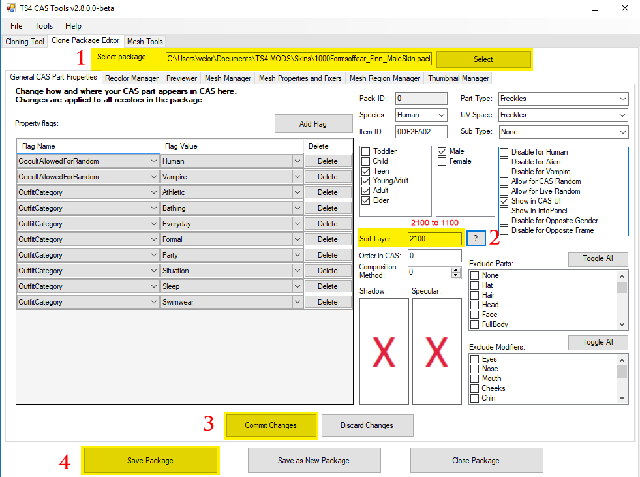Delete the Swimwear OutfitCategory flag
The height and width of the screenshot is (477, 640).
328,302
